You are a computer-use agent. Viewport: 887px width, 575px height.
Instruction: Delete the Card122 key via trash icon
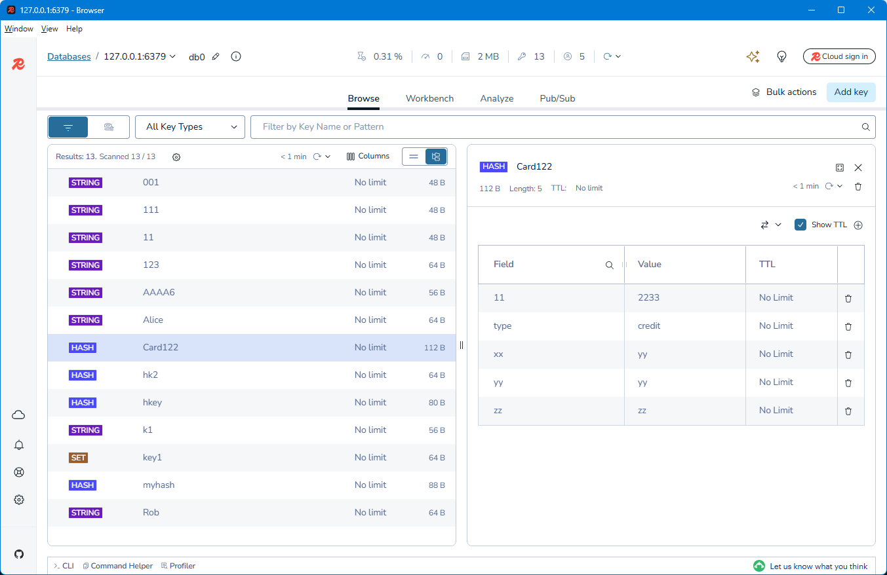(x=858, y=186)
